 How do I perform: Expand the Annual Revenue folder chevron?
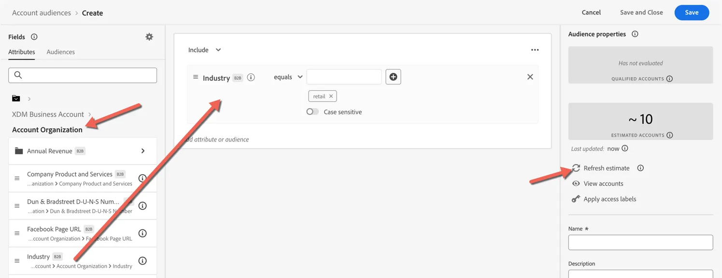[143, 151]
